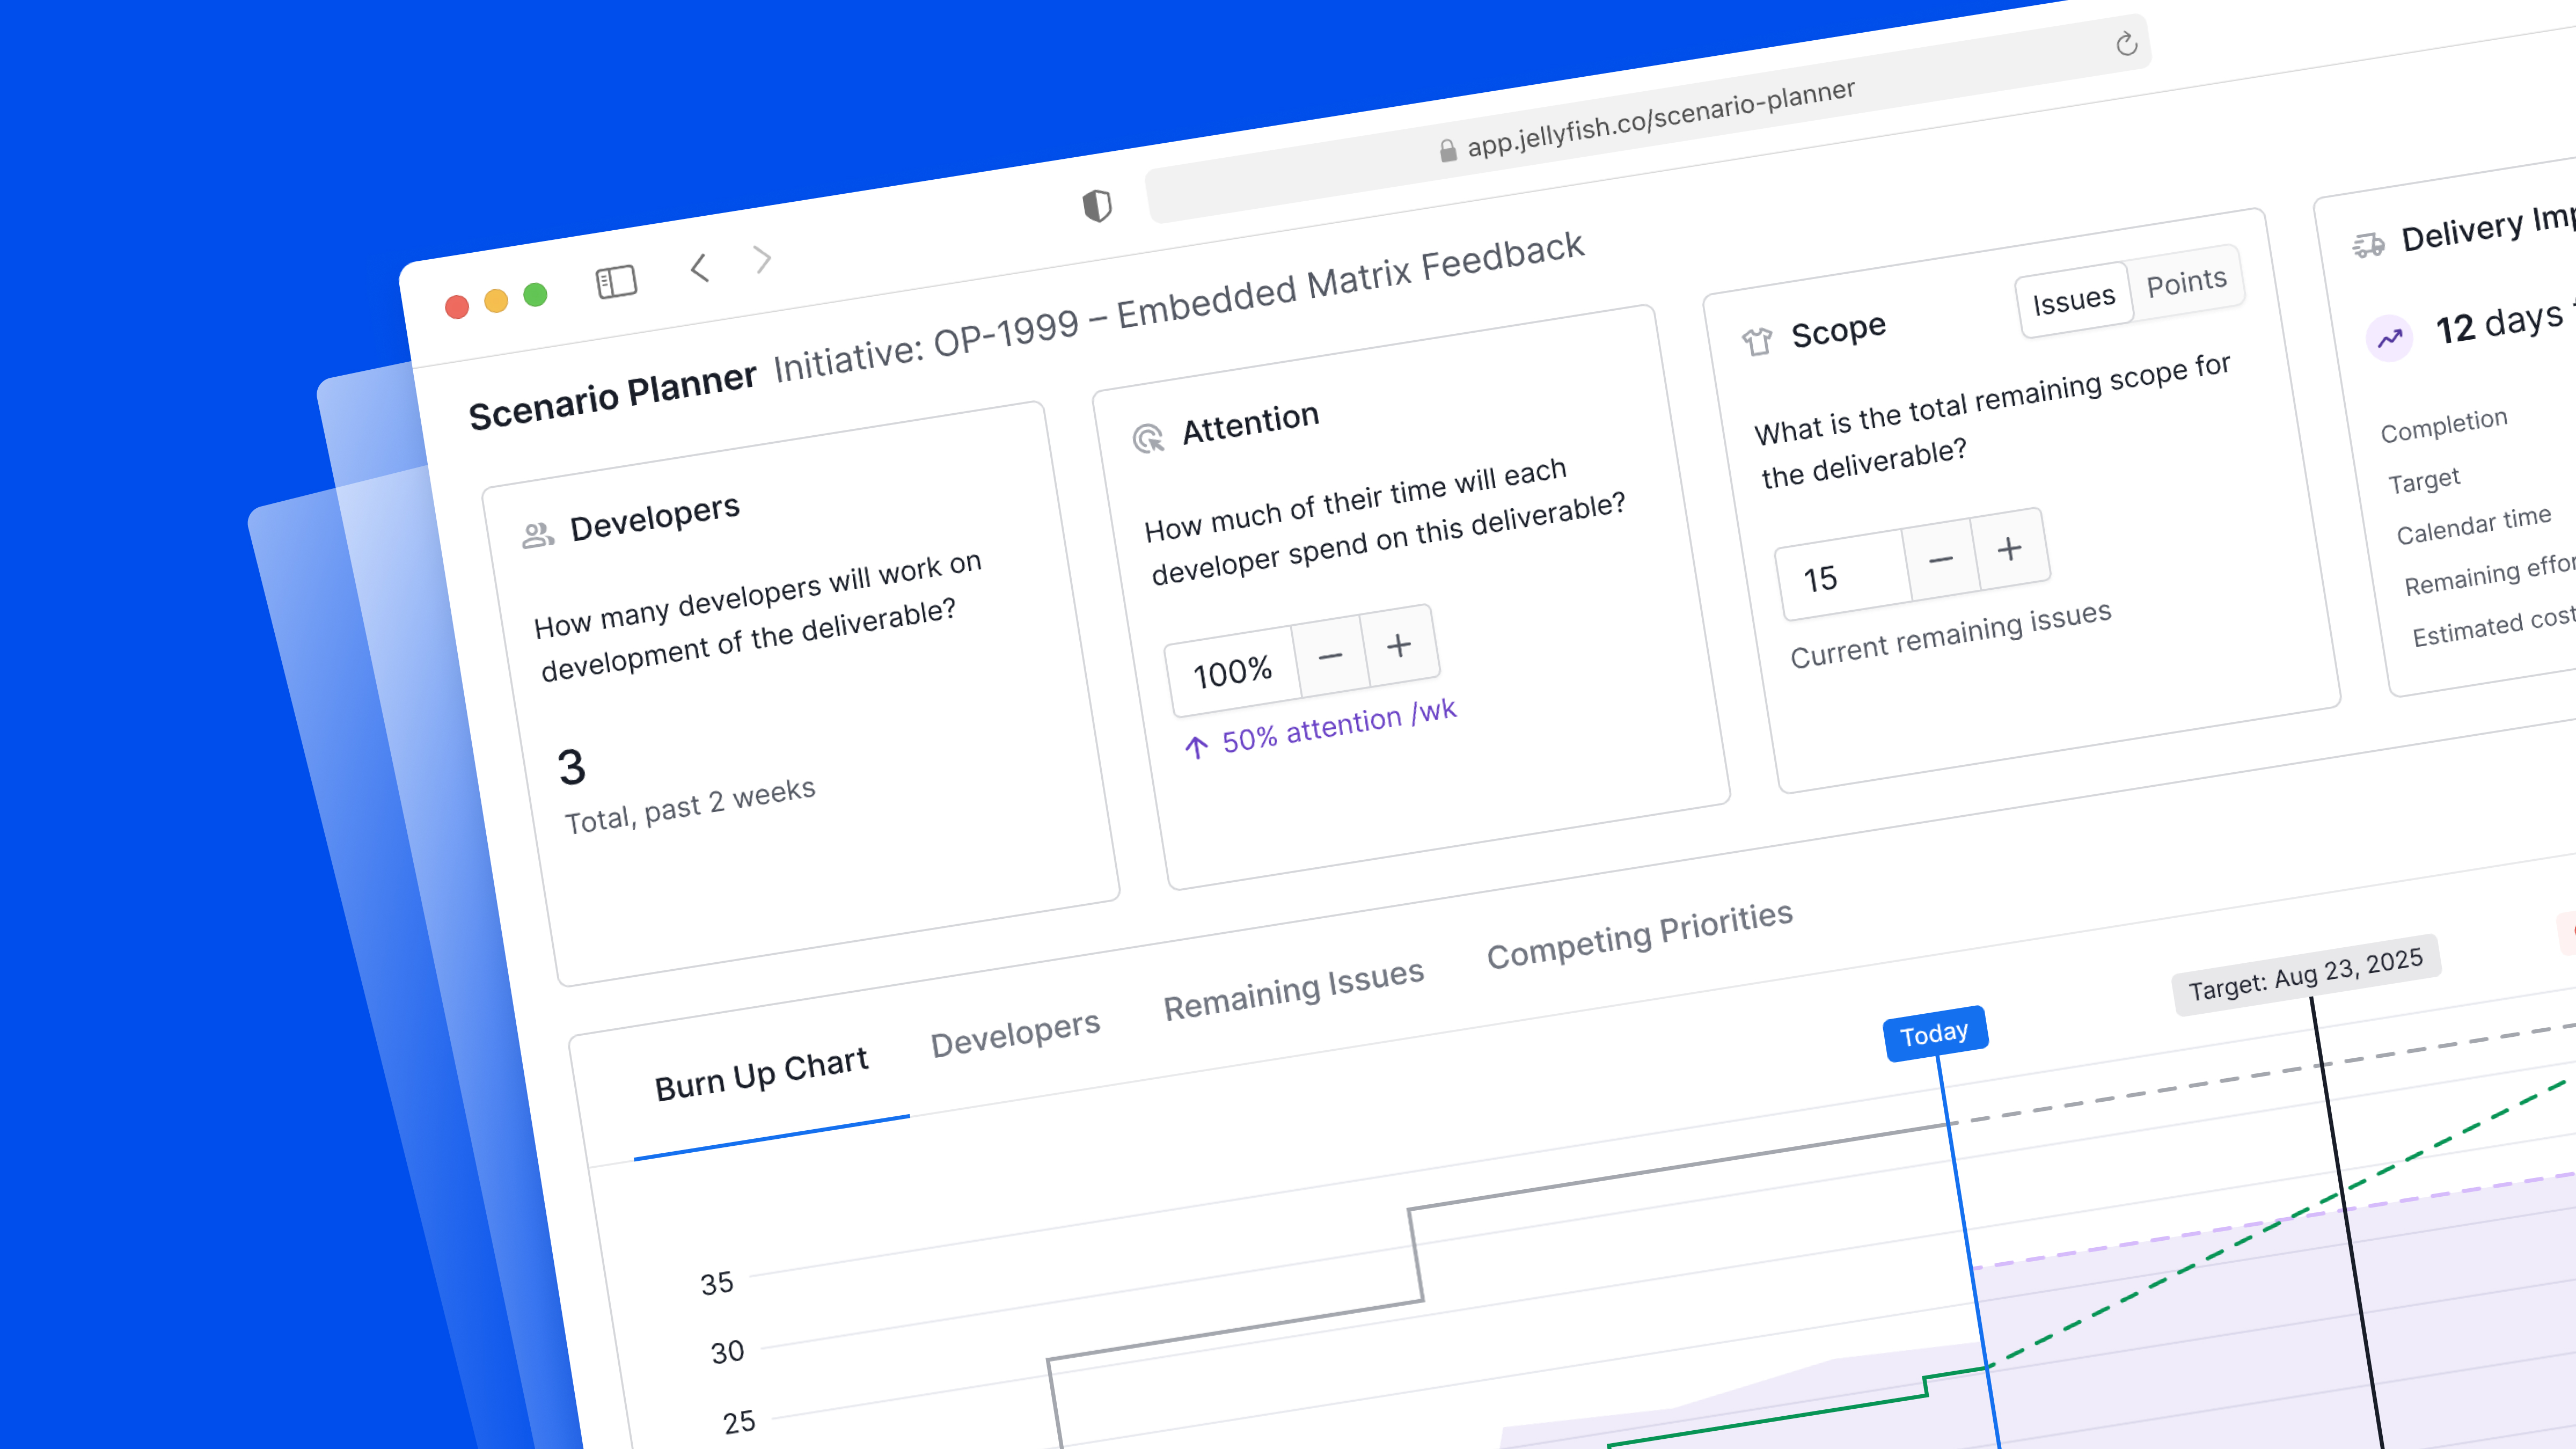Open the Developers chart tab
Screen dimensions: 2576x1449
[x=1015, y=1034]
